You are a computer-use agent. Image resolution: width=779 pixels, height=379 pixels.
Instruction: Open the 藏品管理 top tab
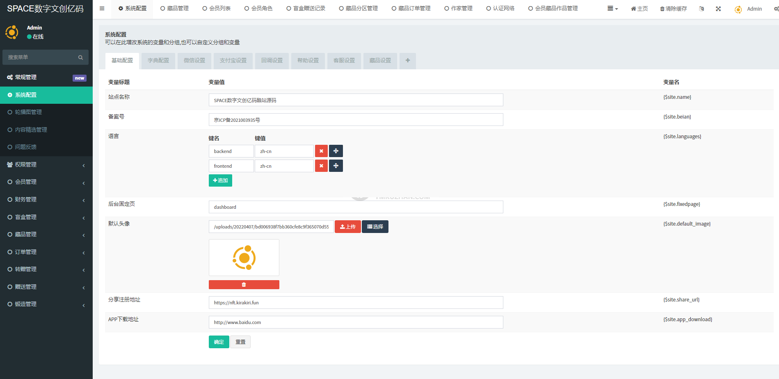(174, 9)
